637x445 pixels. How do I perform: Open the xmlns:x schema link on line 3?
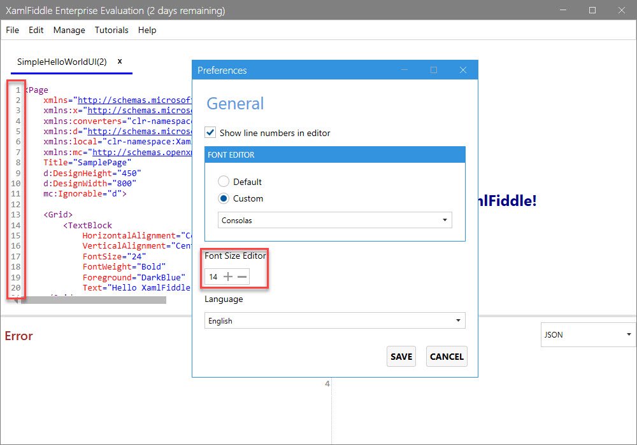click(140, 110)
